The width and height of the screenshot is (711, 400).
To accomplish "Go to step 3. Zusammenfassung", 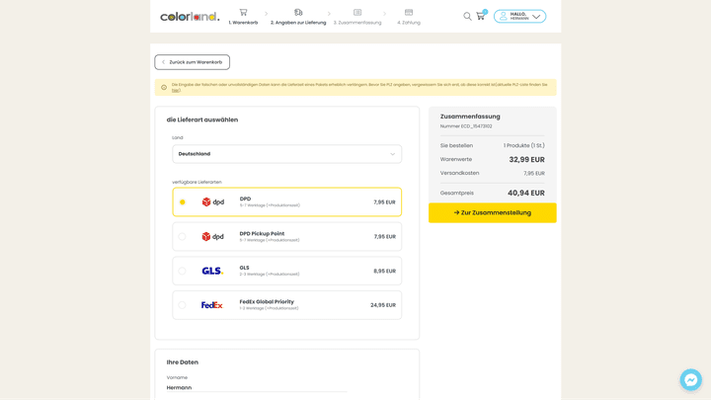I will (357, 17).
